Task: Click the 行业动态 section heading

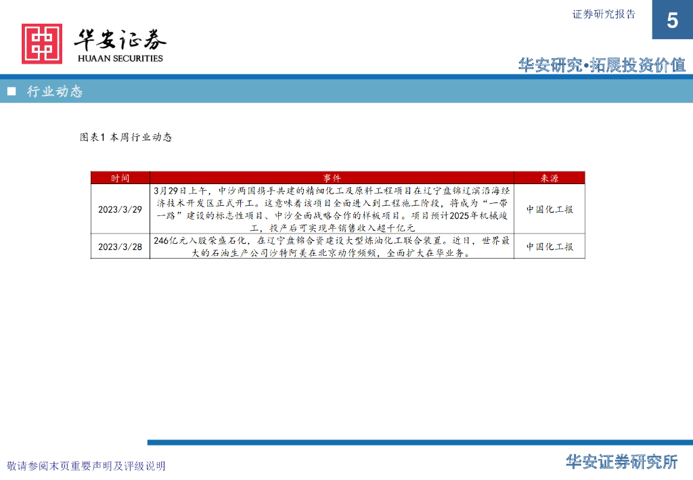Action: 55,91
